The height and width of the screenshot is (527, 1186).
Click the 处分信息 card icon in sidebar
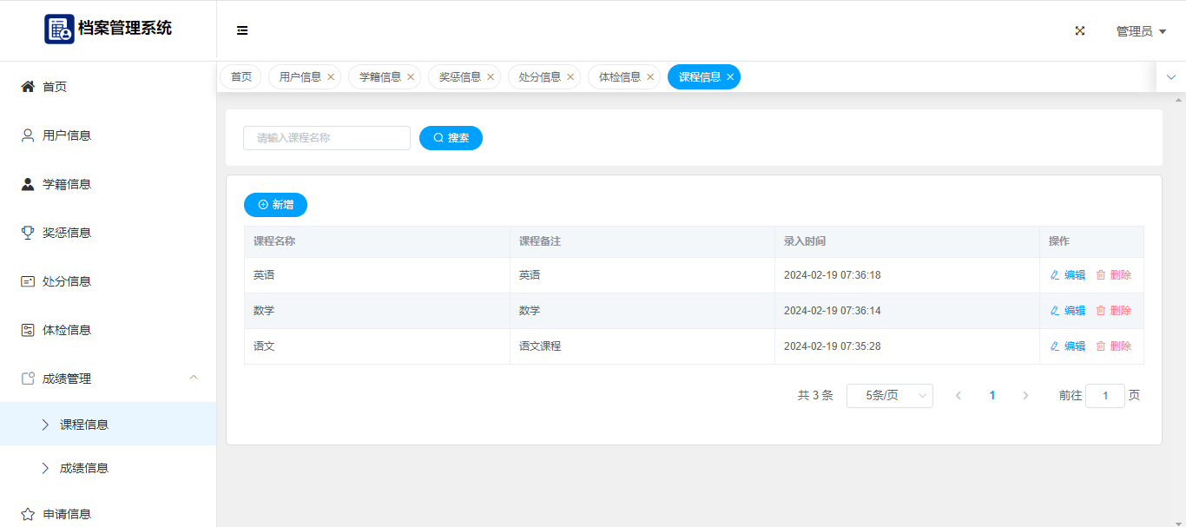click(x=28, y=281)
